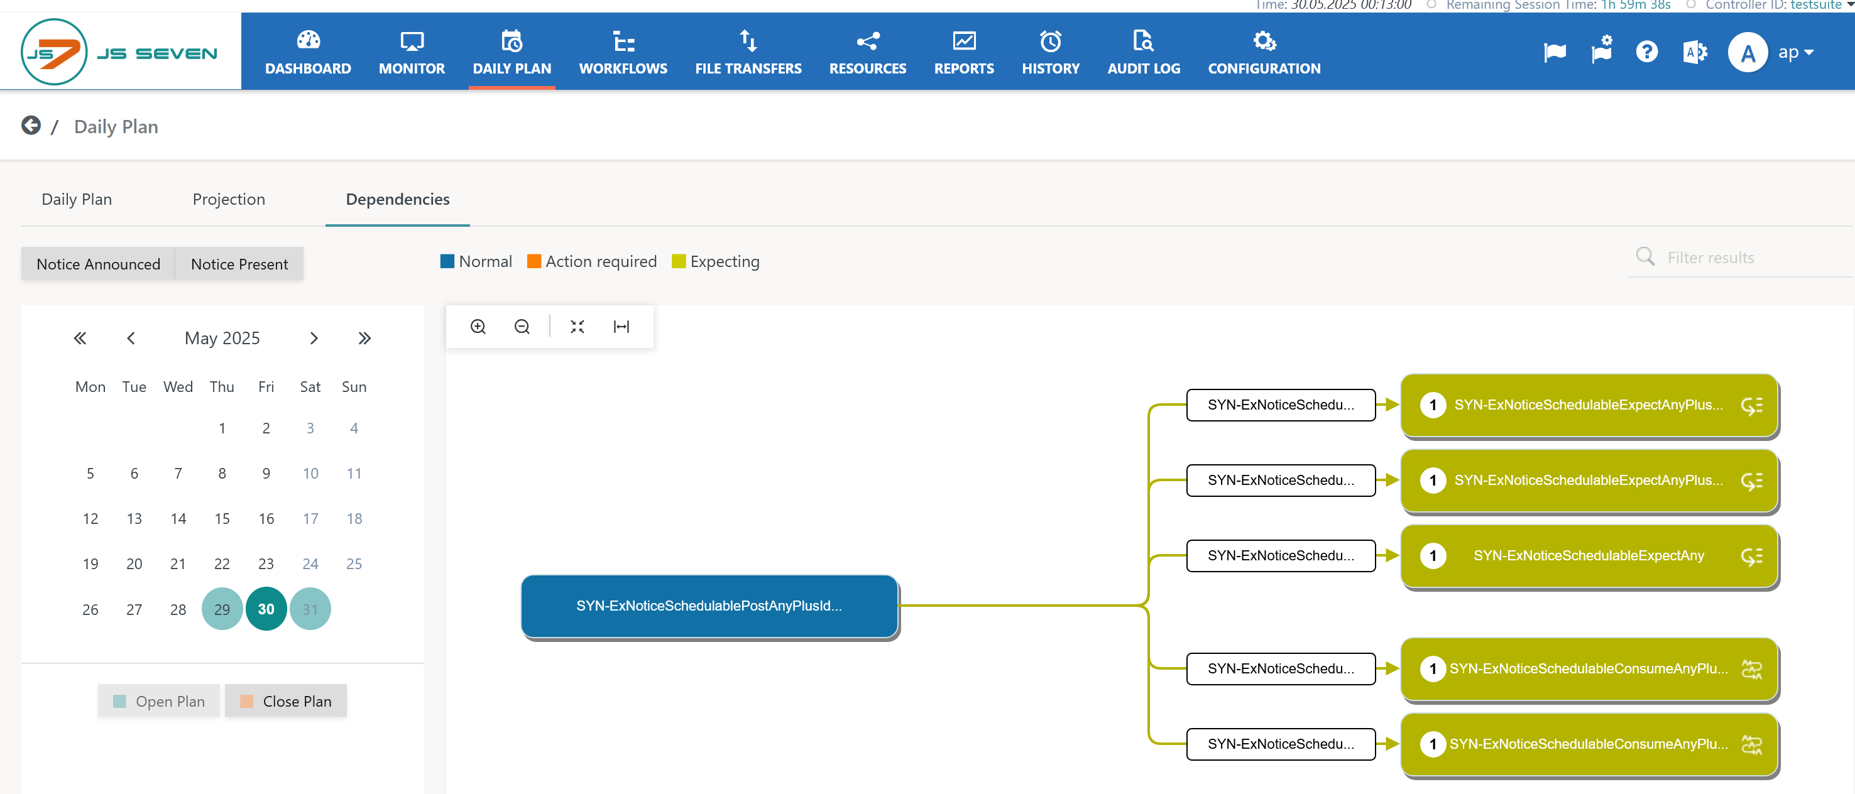Image resolution: width=1855 pixels, height=794 pixels.
Task: Toggle the Notice Announced filter
Action: pyautogui.click(x=98, y=264)
